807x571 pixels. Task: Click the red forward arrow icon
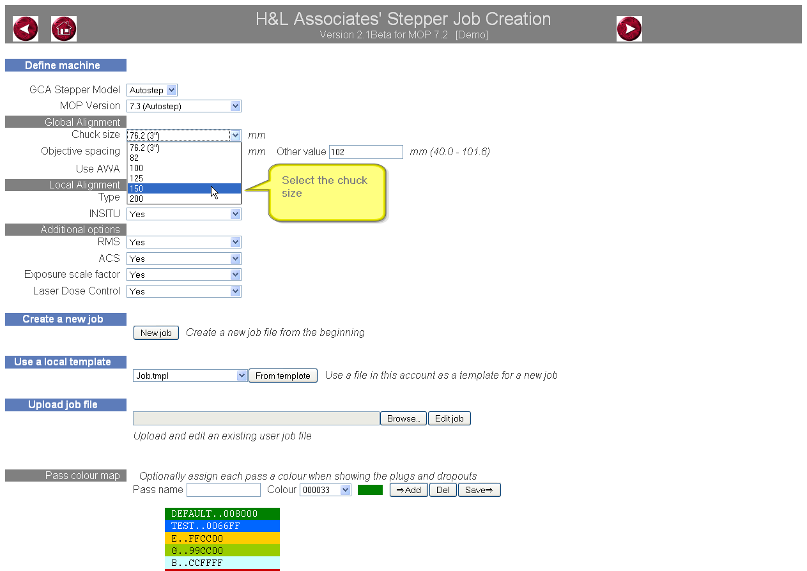pyautogui.click(x=629, y=29)
